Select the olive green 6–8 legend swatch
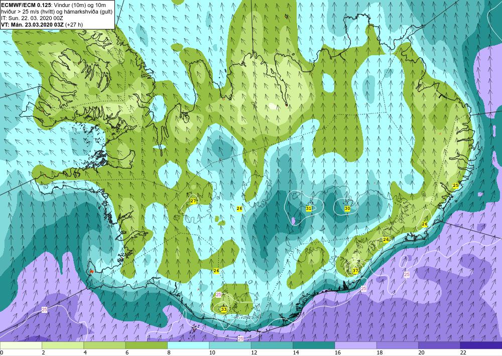The image size is (502, 356). [146, 345]
